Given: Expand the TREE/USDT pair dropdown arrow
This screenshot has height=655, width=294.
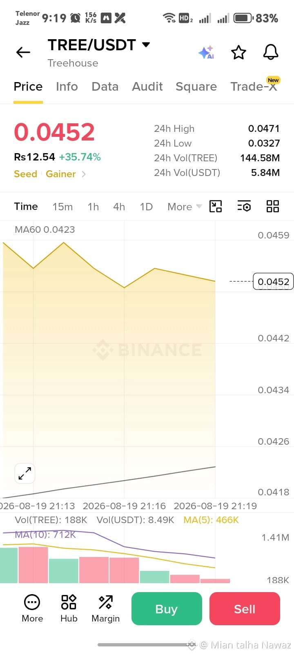Looking at the screenshot, I should [x=146, y=45].
